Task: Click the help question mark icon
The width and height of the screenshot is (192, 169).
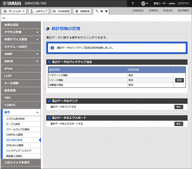Action: pyautogui.click(x=133, y=3)
